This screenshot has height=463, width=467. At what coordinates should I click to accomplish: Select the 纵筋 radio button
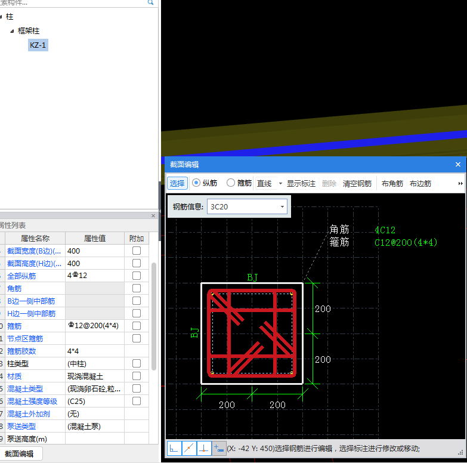click(196, 183)
